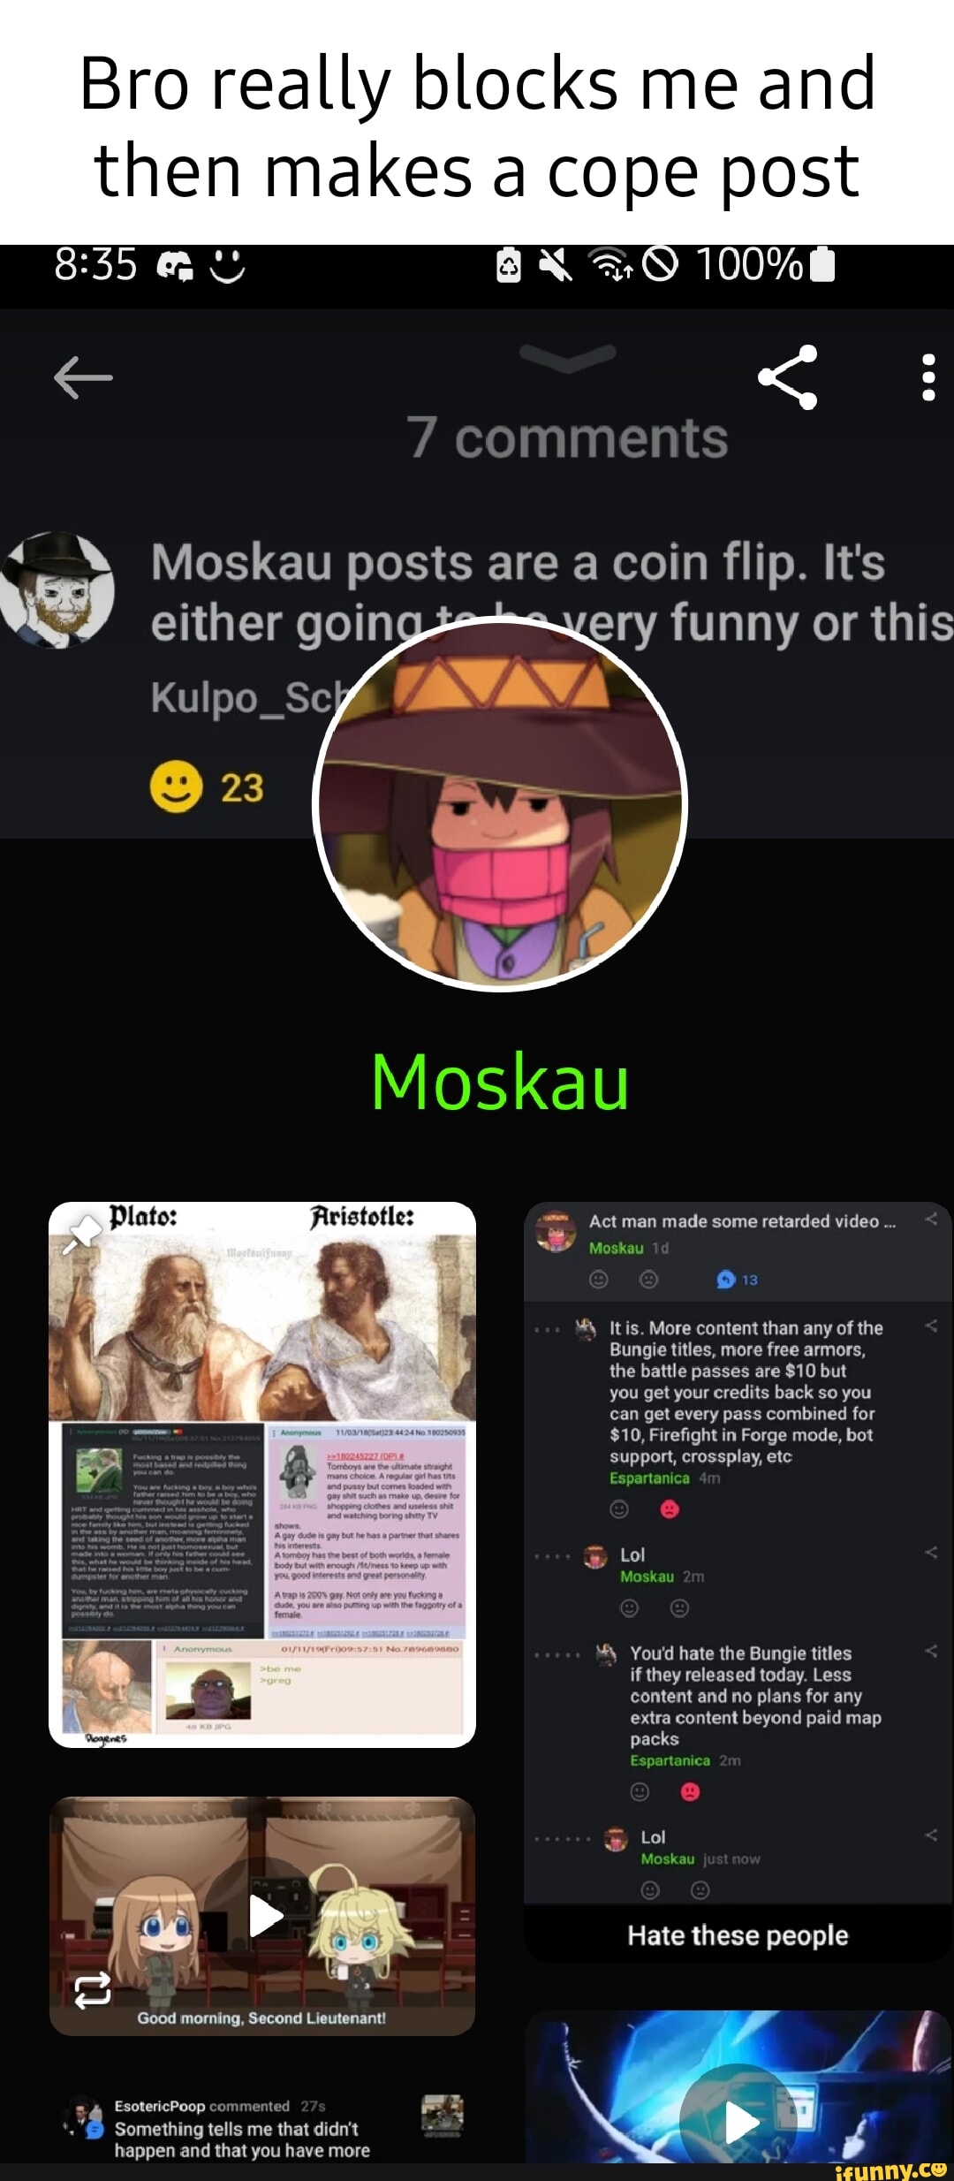The height and width of the screenshot is (2181, 954).
Task: Tap the repost arrows icon on video
Action: click(93, 1990)
